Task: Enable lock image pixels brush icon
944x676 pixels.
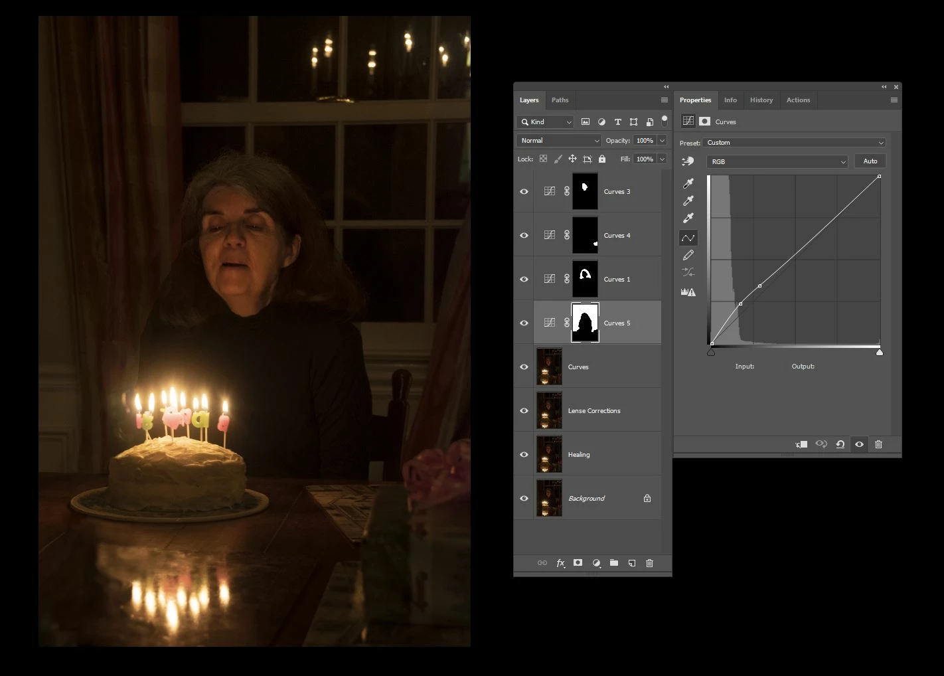Action: (558, 159)
